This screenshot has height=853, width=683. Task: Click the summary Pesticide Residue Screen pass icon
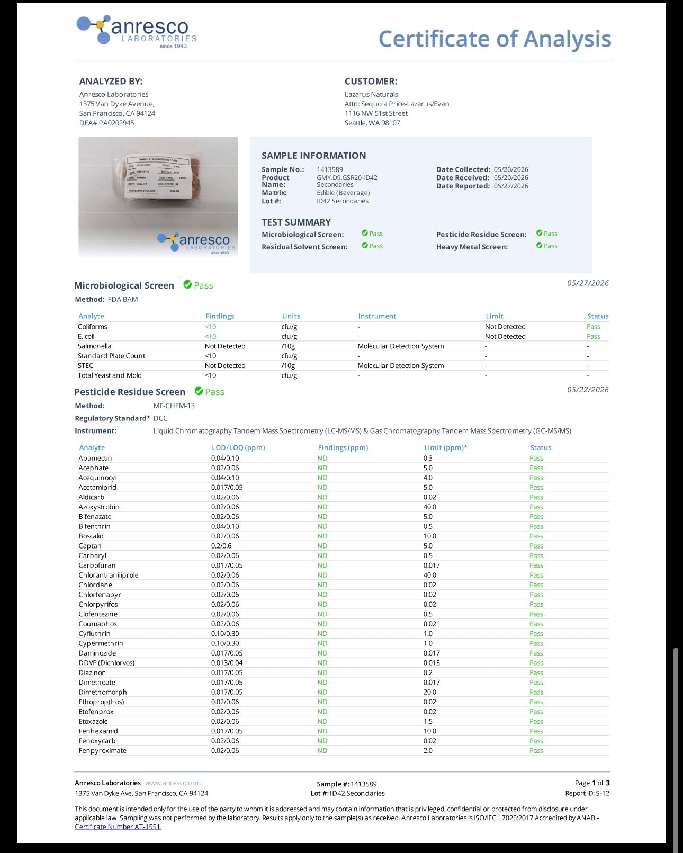click(539, 233)
